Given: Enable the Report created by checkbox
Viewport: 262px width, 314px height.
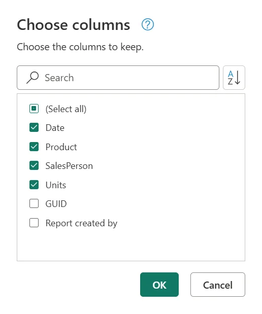Looking at the screenshot, I should [34, 223].
